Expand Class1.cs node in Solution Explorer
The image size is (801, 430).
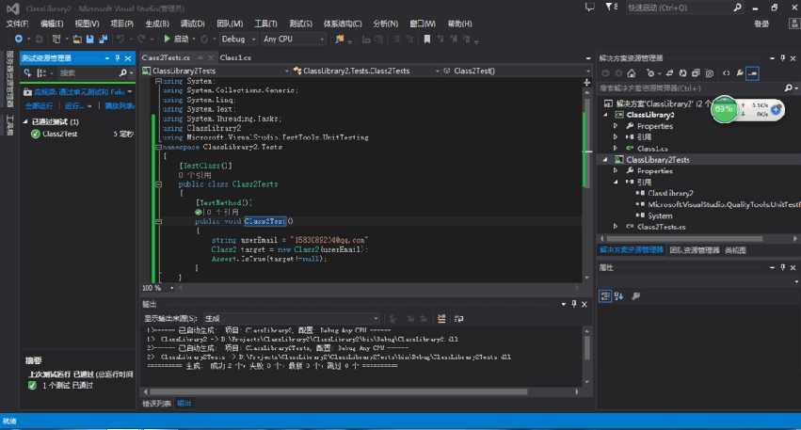coord(616,149)
